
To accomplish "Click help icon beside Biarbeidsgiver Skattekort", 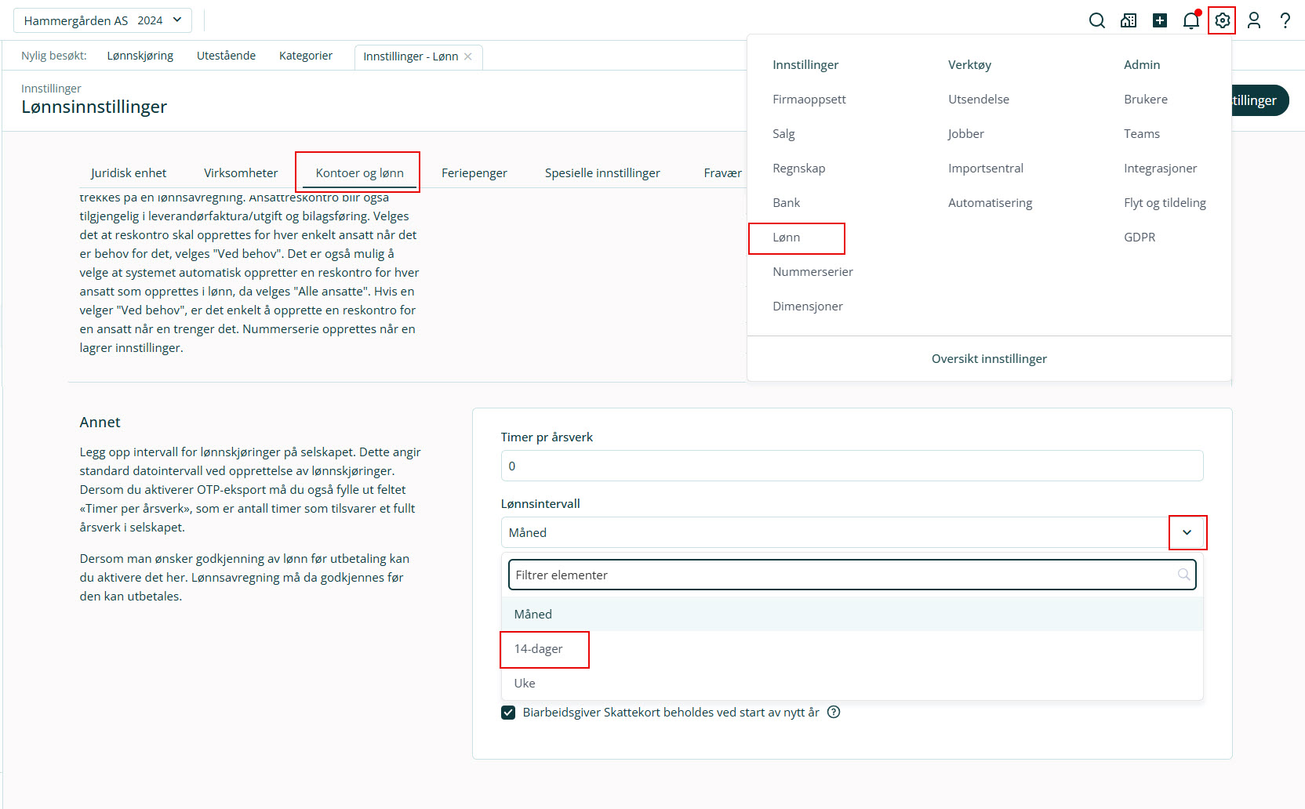I will coord(834,712).
